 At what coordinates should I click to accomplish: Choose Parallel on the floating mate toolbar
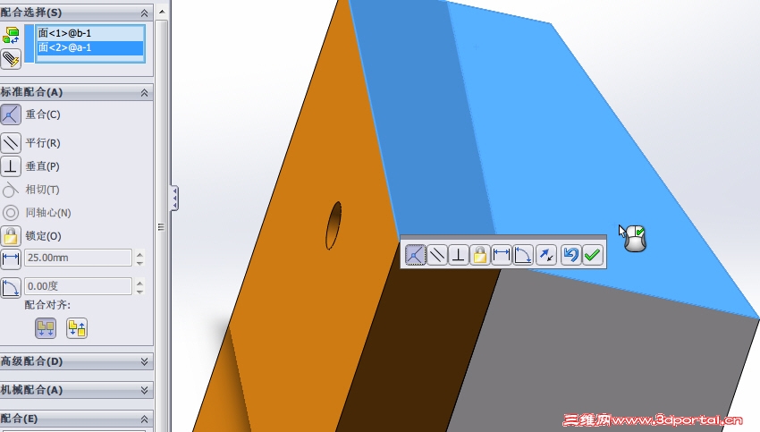coord(436,255)
